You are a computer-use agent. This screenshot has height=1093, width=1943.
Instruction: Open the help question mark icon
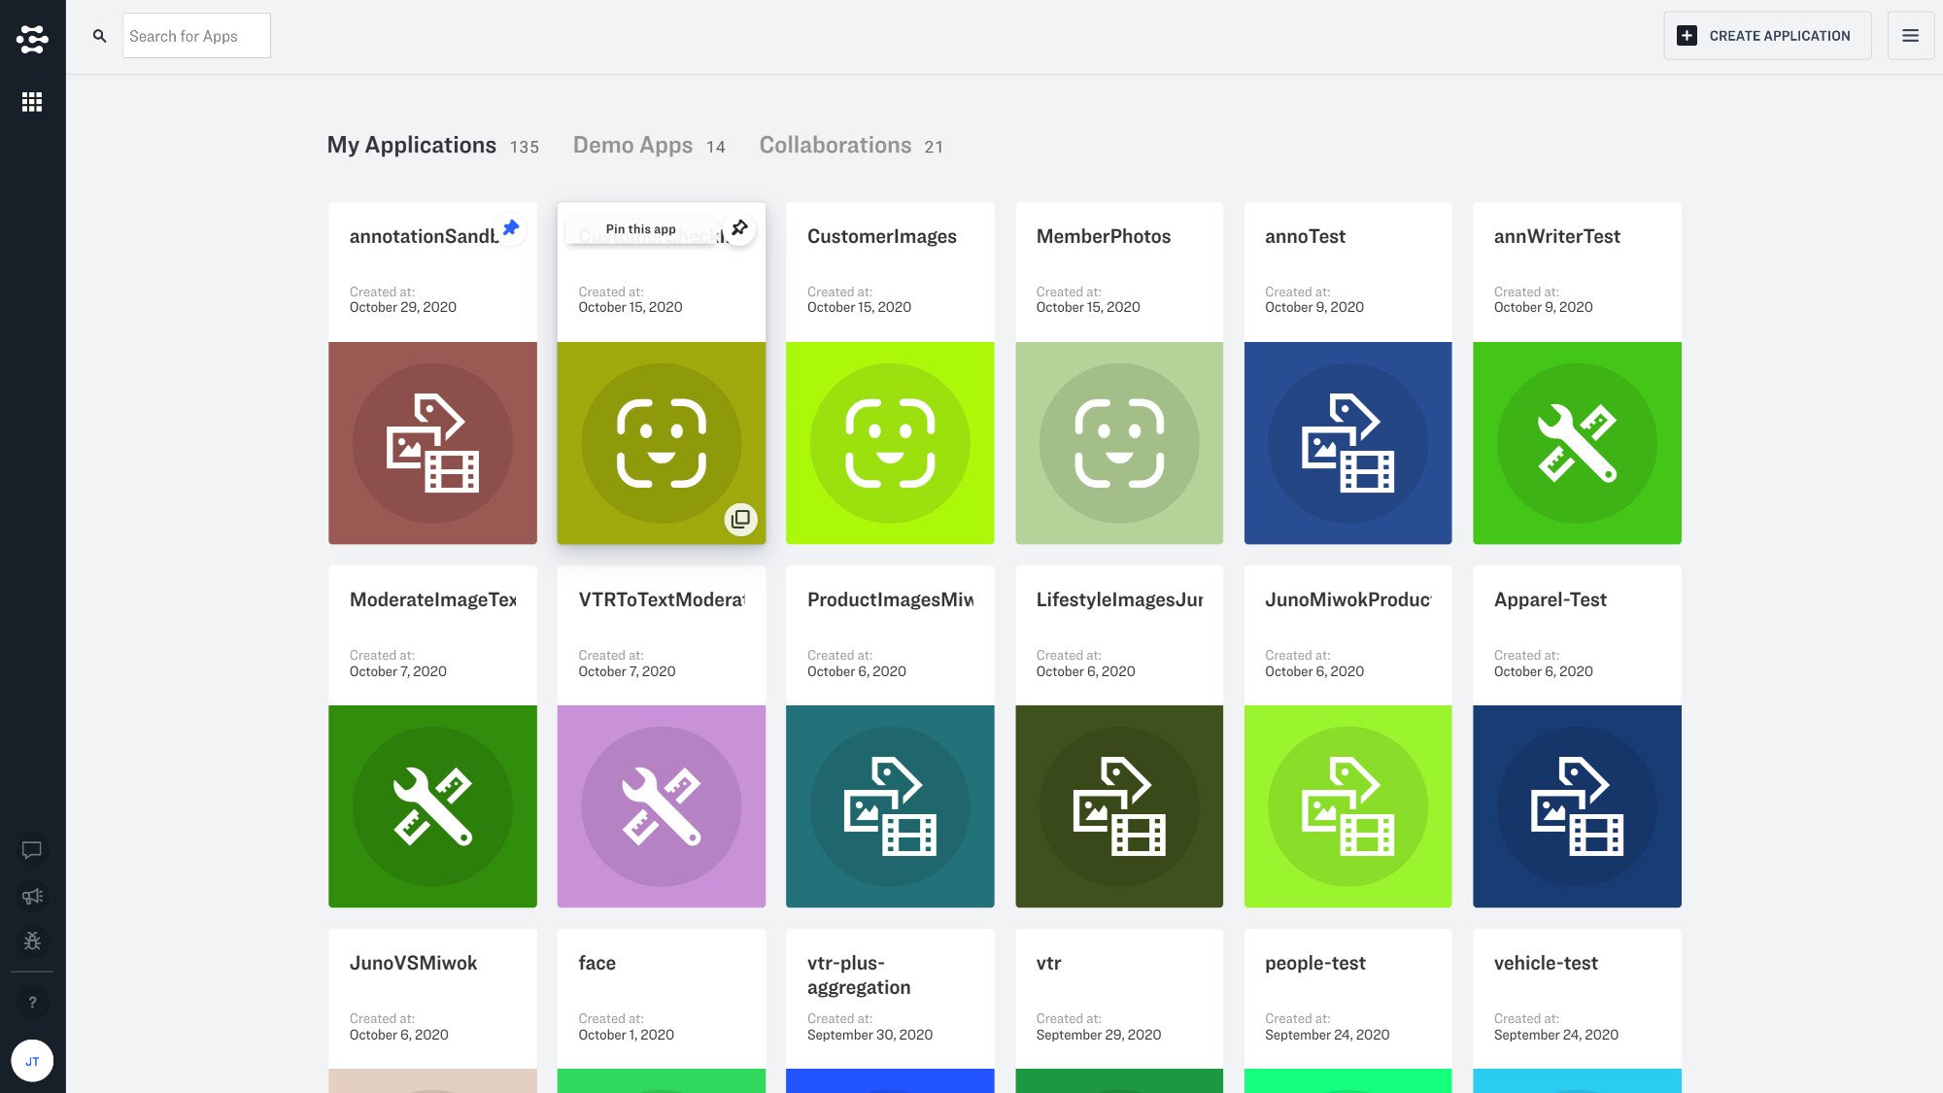[32, 1003]
